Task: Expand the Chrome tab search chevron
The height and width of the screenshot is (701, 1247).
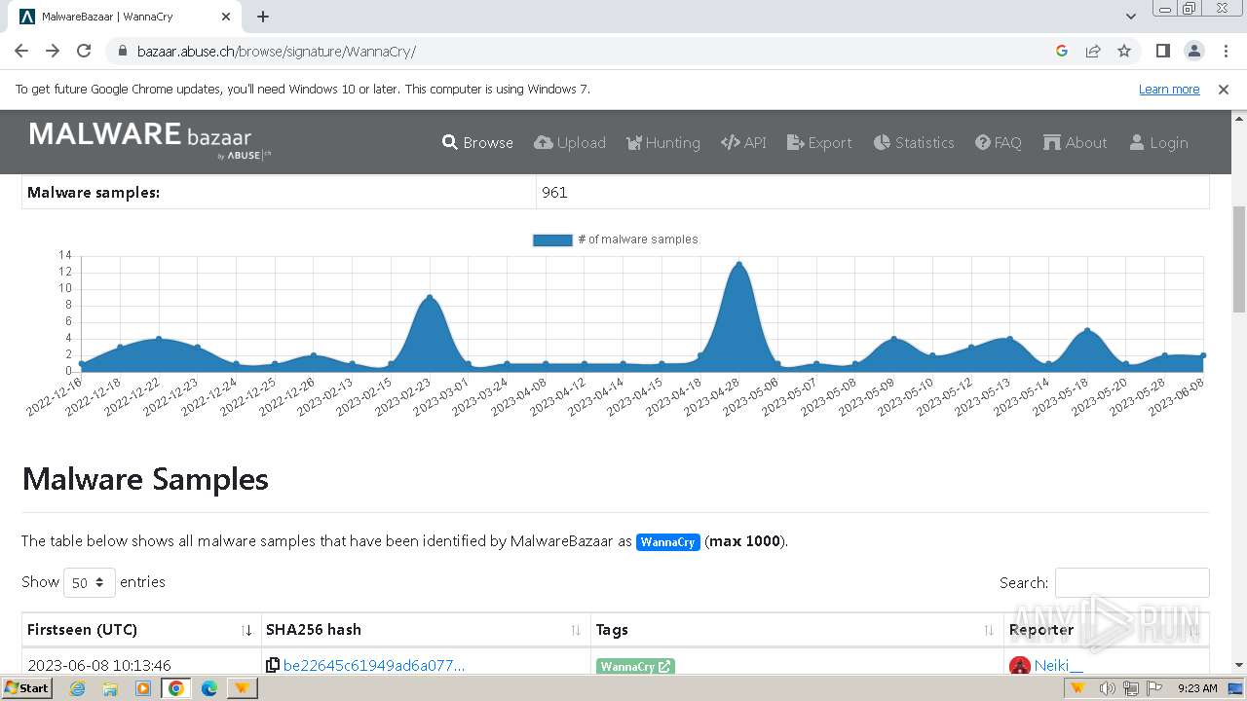Action: [x=1131, y=17]
